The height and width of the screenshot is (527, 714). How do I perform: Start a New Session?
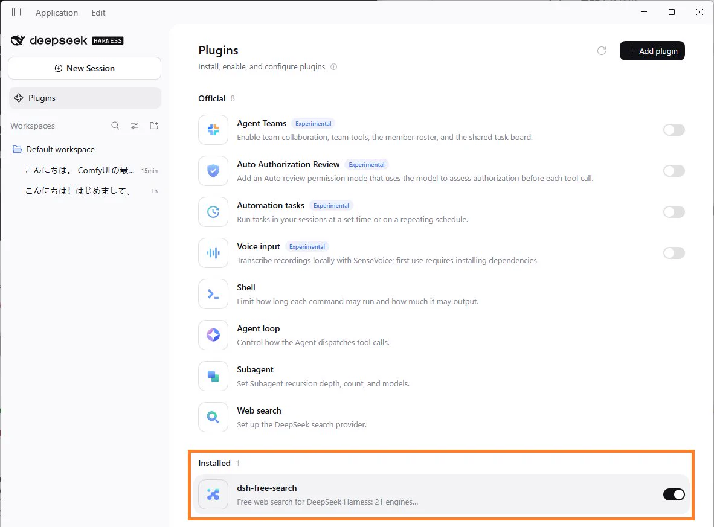click(x=85, y=68)
